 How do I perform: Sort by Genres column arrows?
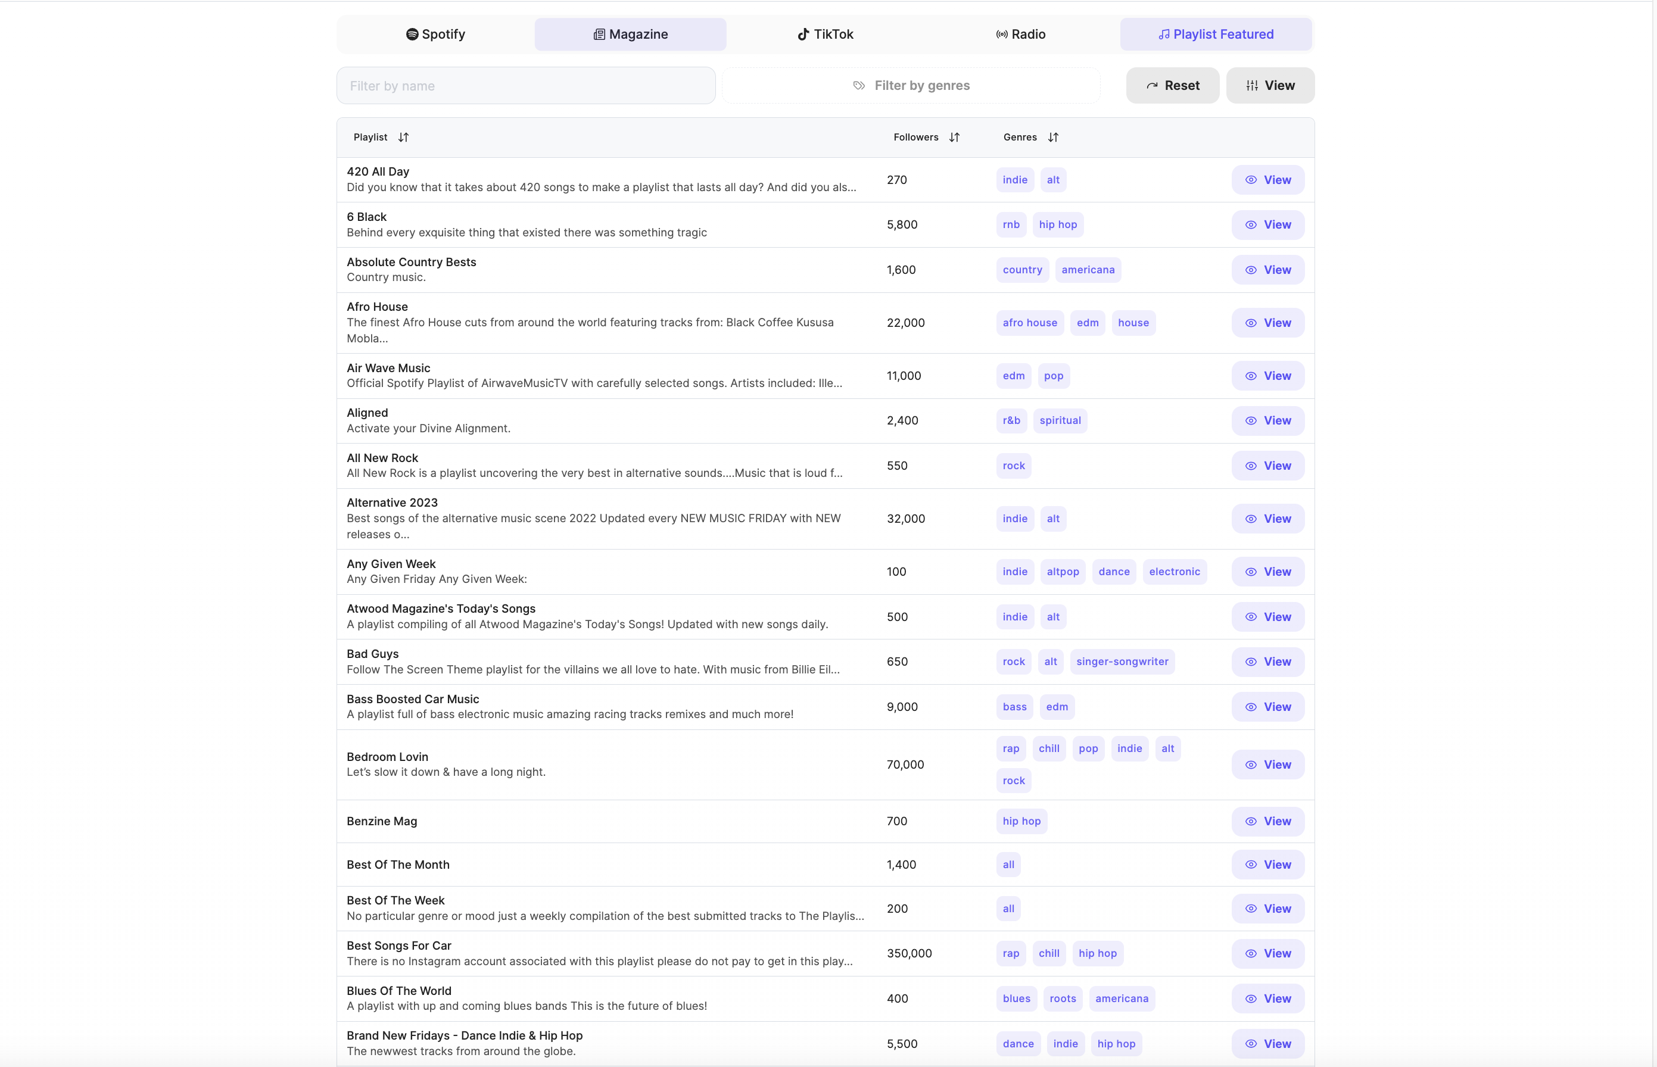[1052, 137]
